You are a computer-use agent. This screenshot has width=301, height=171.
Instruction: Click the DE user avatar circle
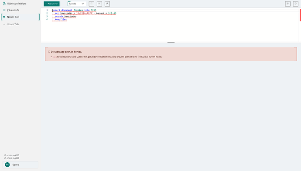point(7,164)
